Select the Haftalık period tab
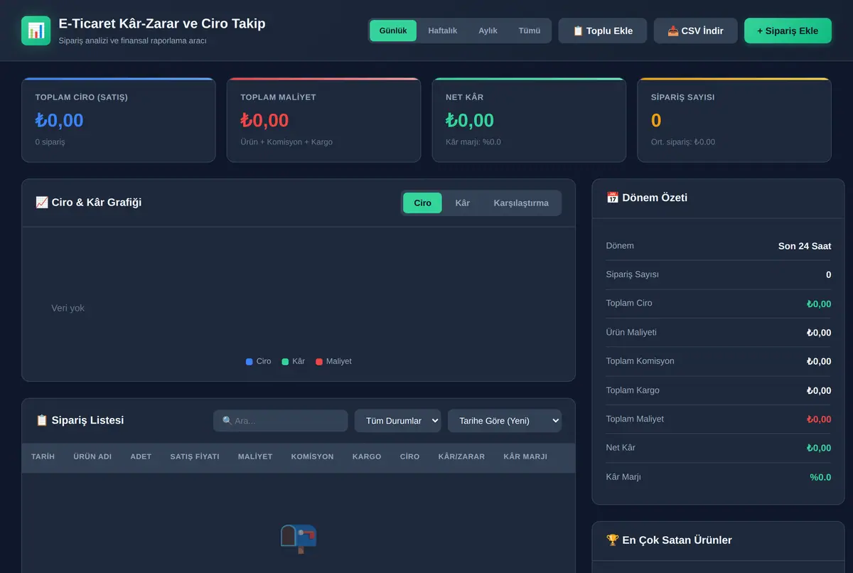853x573 pixels. [442, 31]
